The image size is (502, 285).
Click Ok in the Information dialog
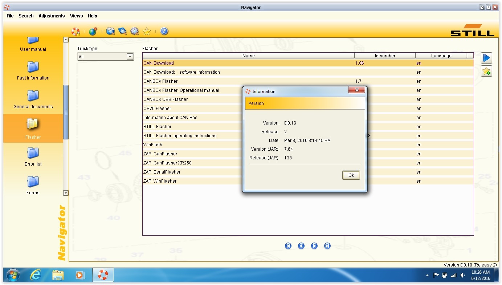(351, 175)
